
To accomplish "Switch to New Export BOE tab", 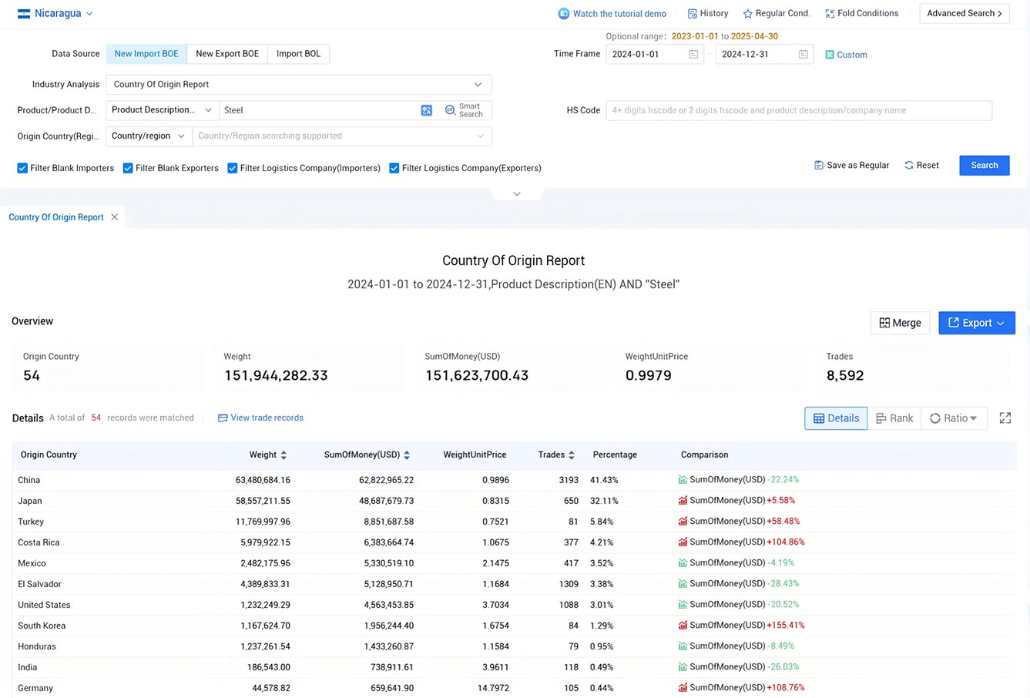I will click(x=227, y=54).
